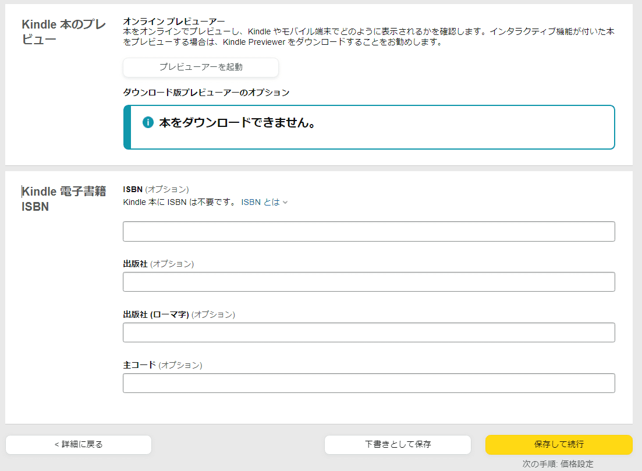The width and height of the screenshot is (642, 471).
Task: Click the 'Kindle 本のプレビュー' section title
Action: (64, 31)
